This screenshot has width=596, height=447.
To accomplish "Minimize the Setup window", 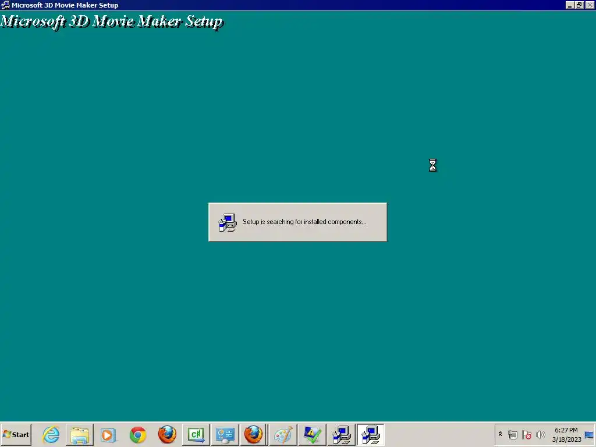I will tap(569, 5).
